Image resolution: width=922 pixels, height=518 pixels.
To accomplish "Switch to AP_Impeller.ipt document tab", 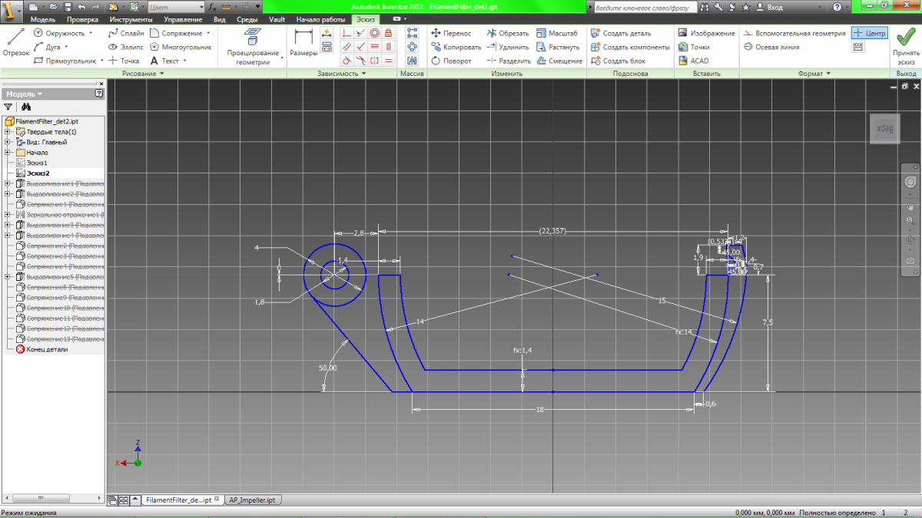I will (253, 500).
